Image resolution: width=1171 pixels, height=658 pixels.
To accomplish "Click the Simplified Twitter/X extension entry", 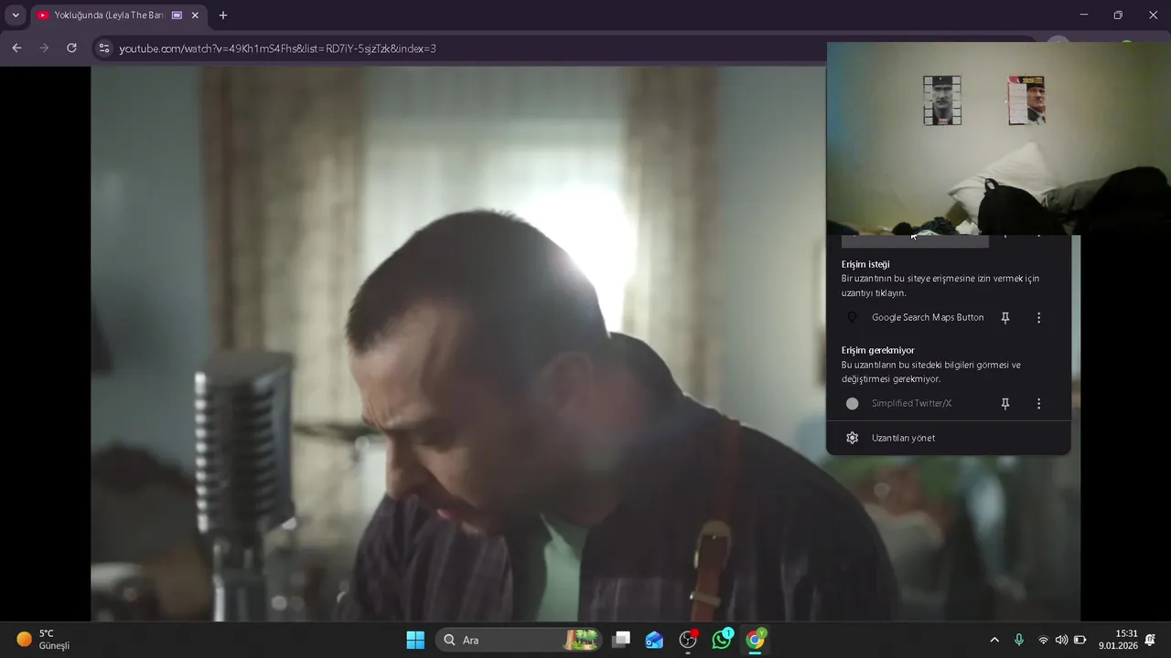I will pyautogui.click(x=911, y=403).
